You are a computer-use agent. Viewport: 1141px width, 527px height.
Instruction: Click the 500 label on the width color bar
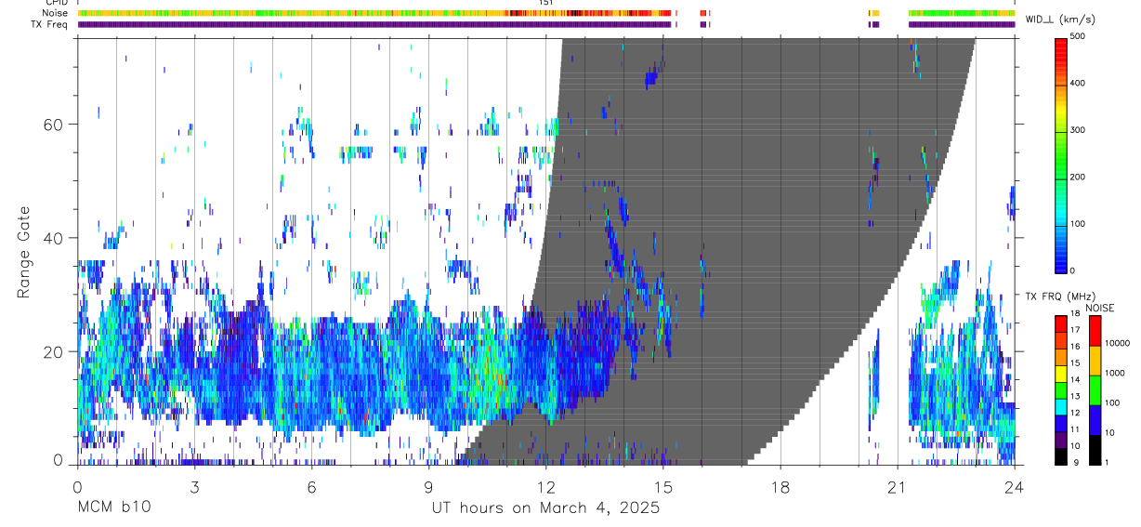pyautogui.click(x=1078, y=37)
